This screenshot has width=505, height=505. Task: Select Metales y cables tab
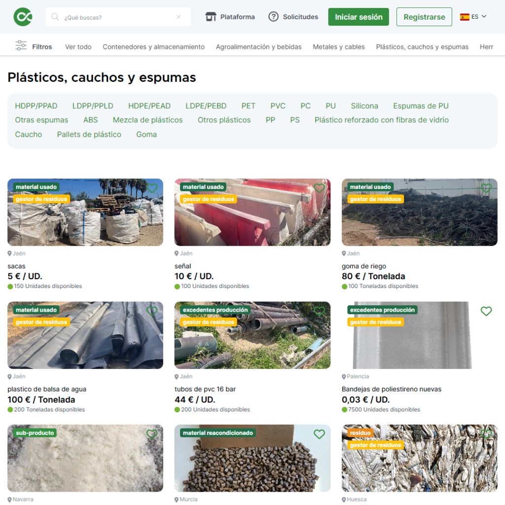[x=339, y=47]
